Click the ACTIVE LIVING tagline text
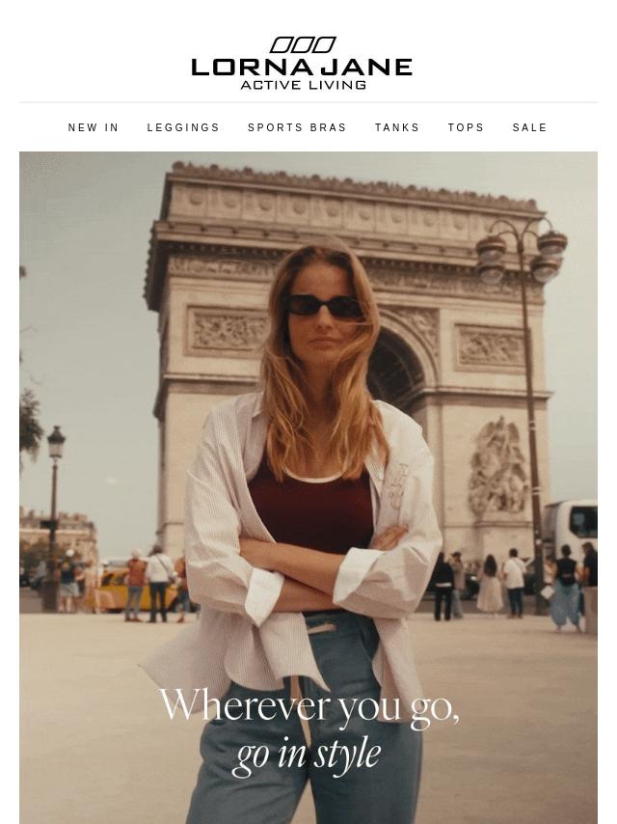The height and width of the screenshot is (824, 617). click(303, 85)
